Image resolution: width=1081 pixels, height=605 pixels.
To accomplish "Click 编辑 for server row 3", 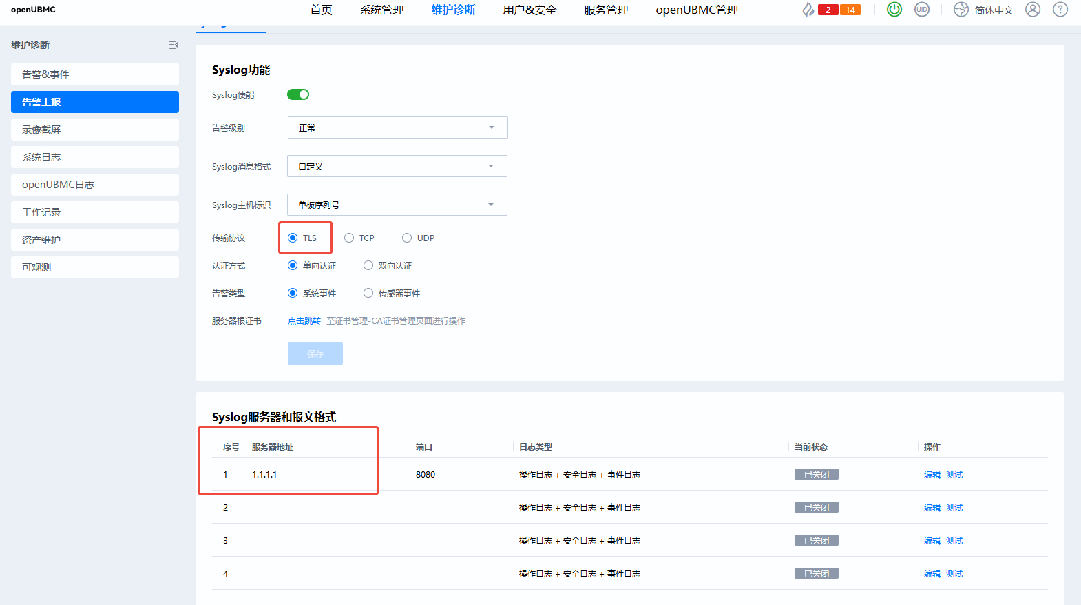I will 932,540.
